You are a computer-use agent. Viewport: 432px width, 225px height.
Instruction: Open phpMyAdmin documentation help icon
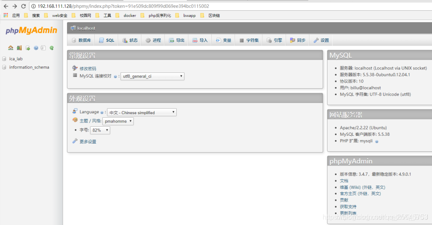click(36, 48)
